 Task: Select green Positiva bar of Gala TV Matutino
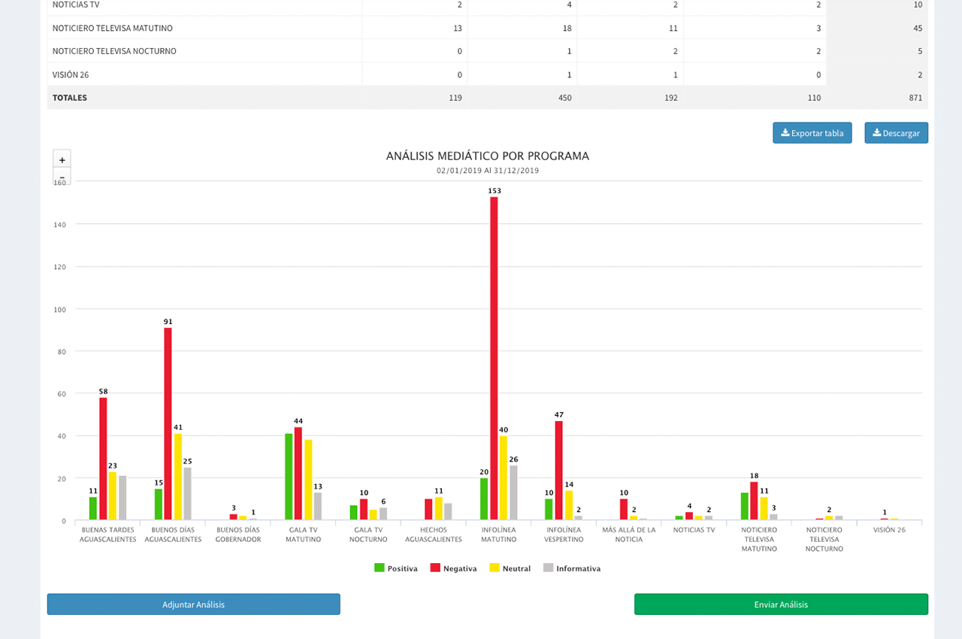(289, 477)
